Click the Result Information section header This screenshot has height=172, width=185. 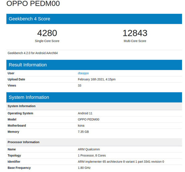pyautogui.click(x=94, y=65)
